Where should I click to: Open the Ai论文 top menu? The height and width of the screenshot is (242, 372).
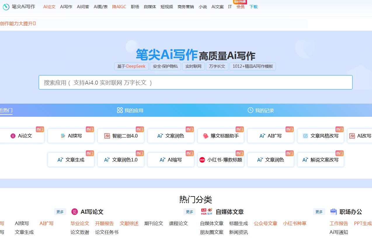[49, 7]
